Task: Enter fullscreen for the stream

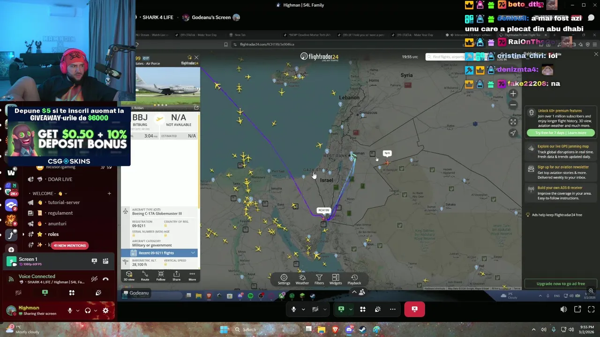Action: (591, 309)
